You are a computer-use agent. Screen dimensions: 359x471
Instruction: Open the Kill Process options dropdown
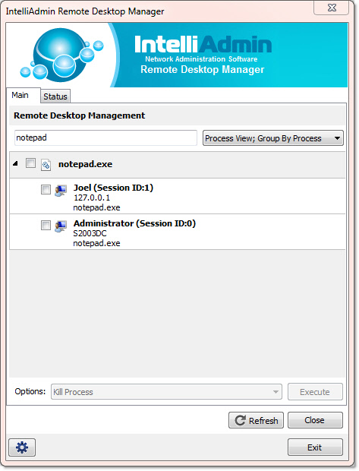tap(166, 392)
